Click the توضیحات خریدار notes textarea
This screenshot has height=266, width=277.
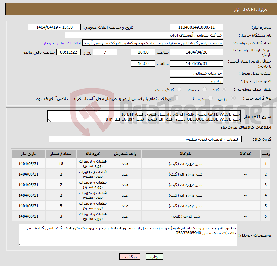[x=128, y=235]
